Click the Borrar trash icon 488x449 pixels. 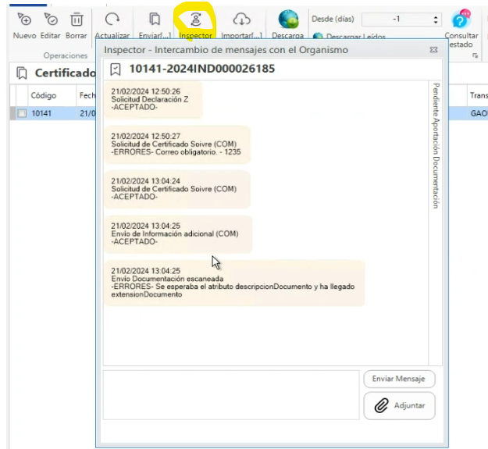77,20
